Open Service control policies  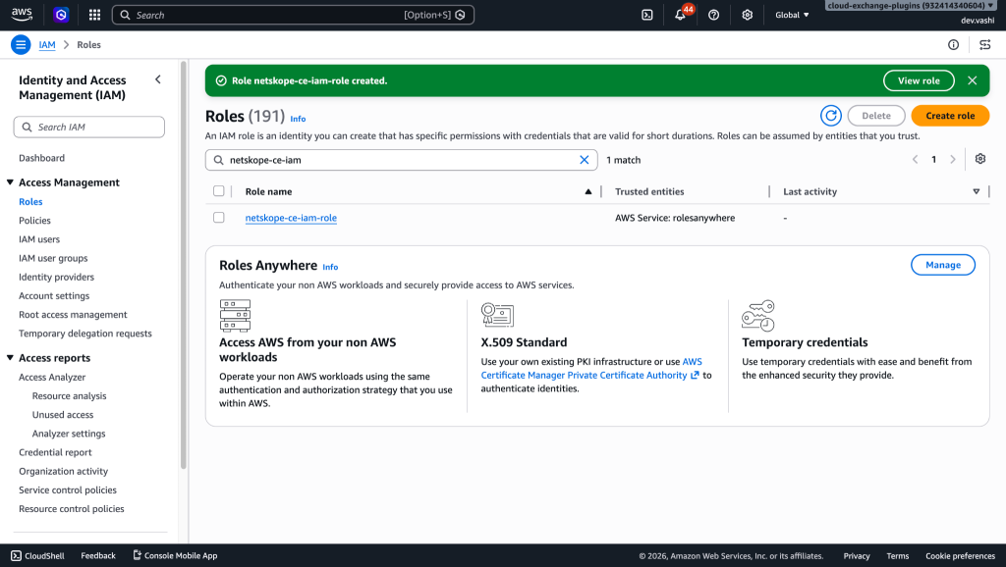68,490
